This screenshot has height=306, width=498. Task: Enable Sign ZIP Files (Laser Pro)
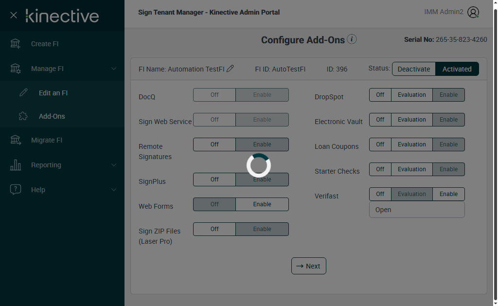point(262,229)
